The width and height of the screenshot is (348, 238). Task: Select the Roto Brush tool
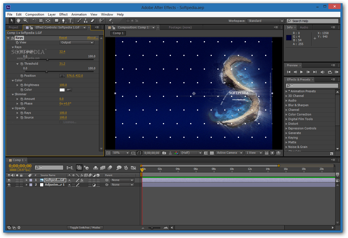click(x=101, y=20)
